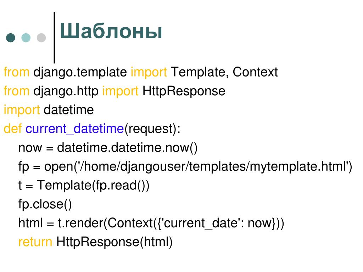This screenshot has width=363, height=272.
Task: Click the datetime.datetime.now() call
Action: 127,148
